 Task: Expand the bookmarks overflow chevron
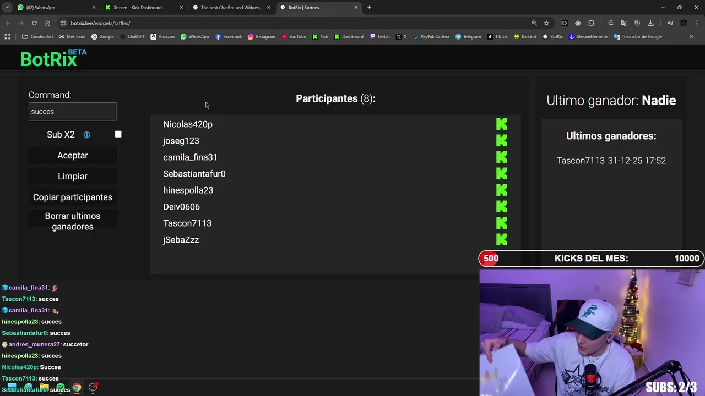(x=692, y=37)
